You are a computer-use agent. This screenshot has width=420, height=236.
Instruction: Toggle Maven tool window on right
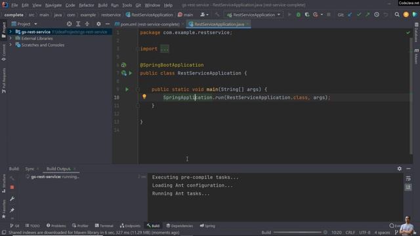point(416,56)
